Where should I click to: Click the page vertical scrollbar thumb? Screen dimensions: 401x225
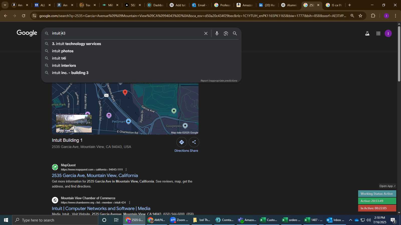point(399,53)
